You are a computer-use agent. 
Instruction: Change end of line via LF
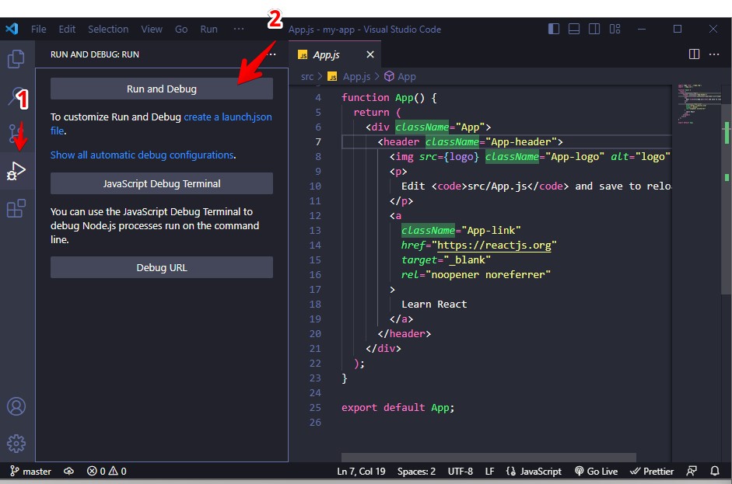(x=490, y=472)
